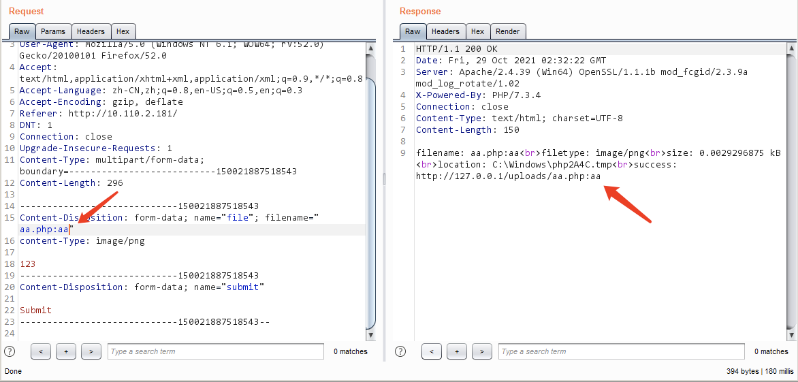Click the Response vertical scrollbar thumb
The image size is (798, 382).
click(791, 191)
